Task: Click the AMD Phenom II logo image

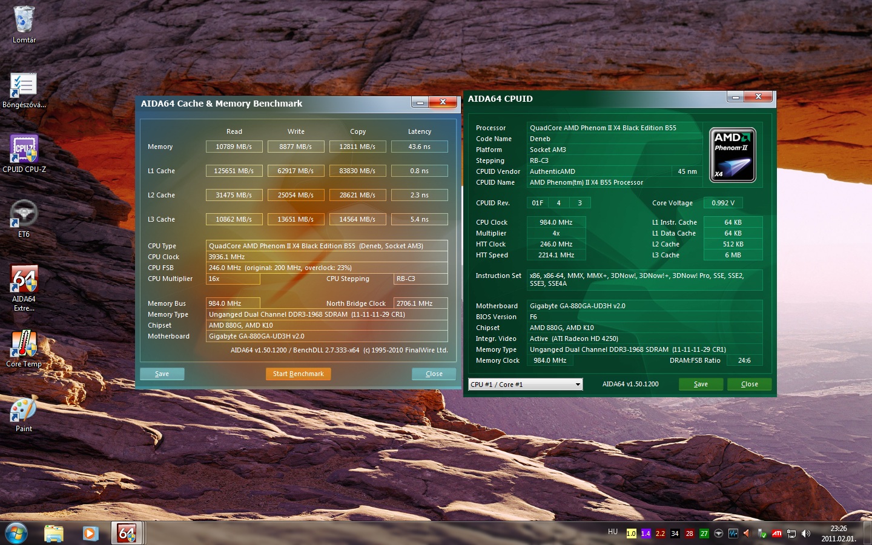Action: tap(732, 155)
